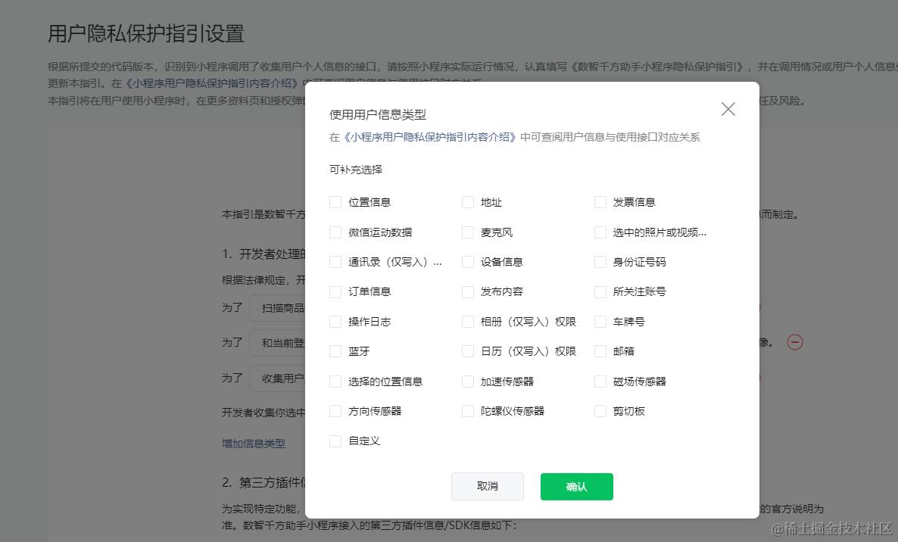Check the 车牌号 checkbox
The height and width of the screenshot is (542, 898).
(600, 322)
